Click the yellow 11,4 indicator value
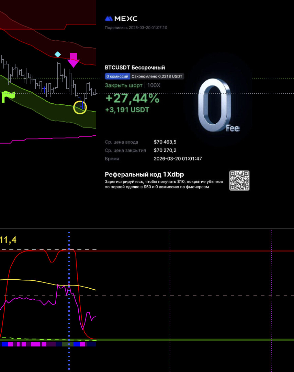 pos(8,240)
